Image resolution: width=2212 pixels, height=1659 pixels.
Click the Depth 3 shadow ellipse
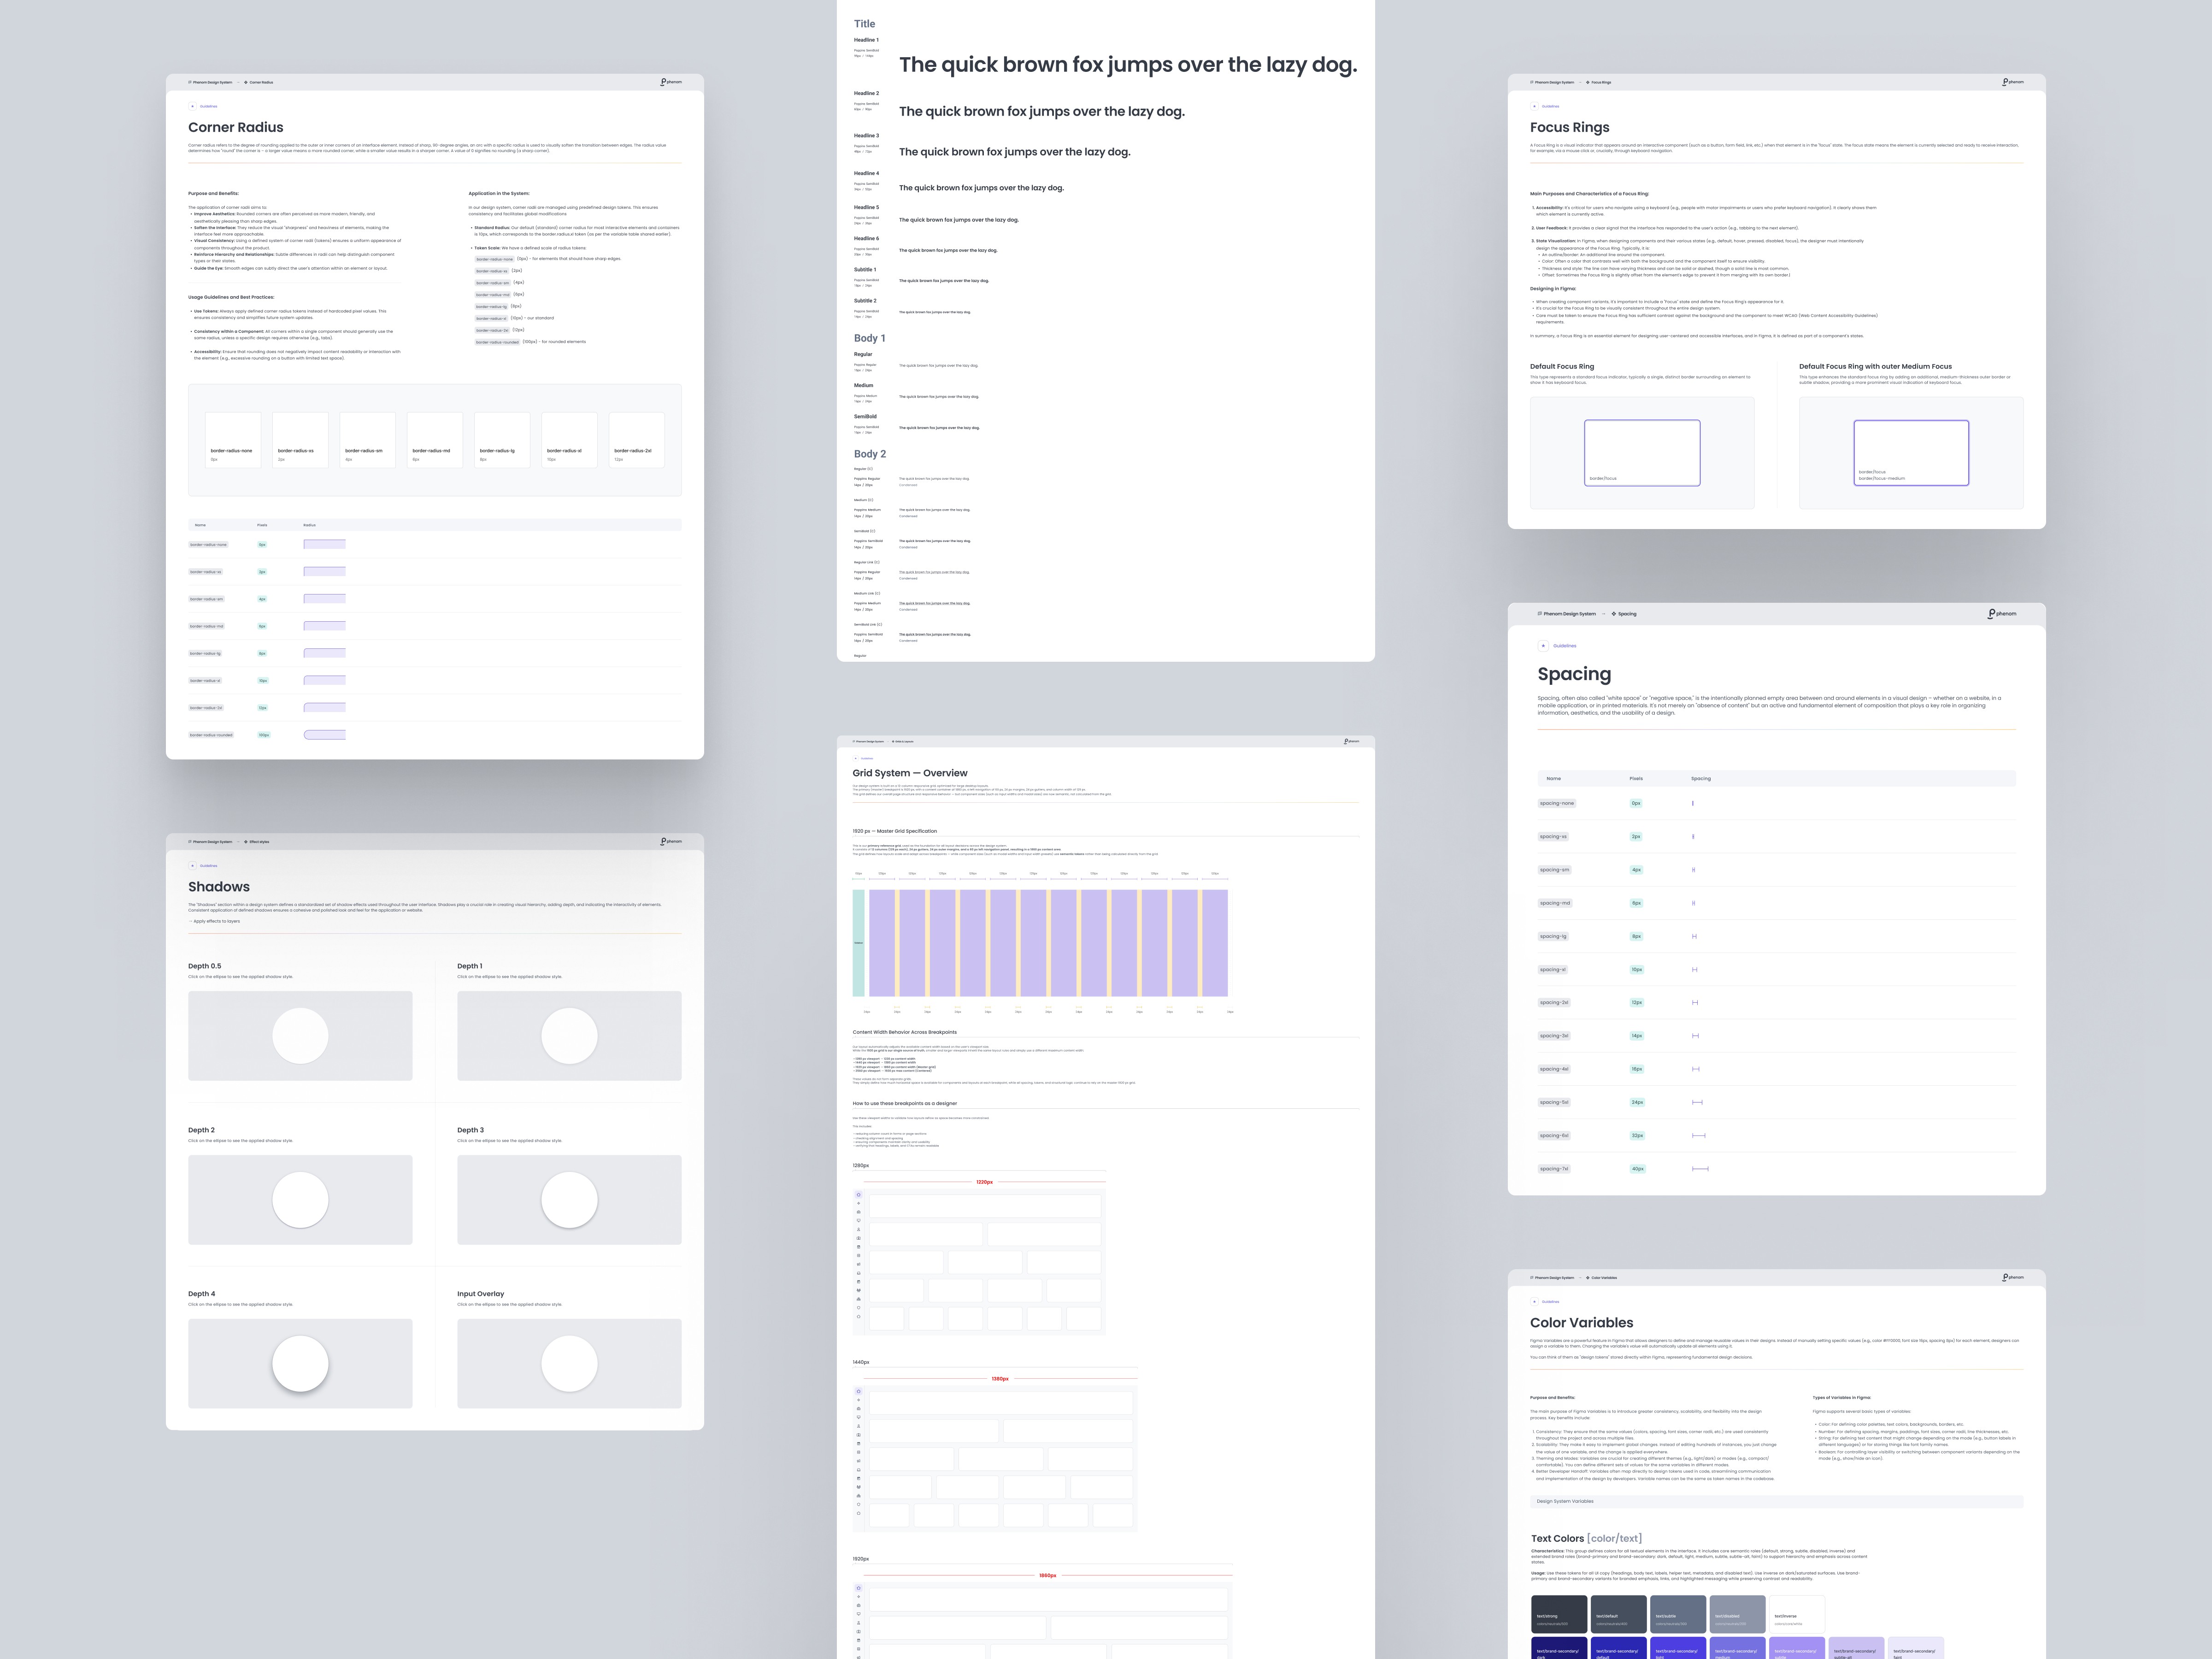point(569,1200)
